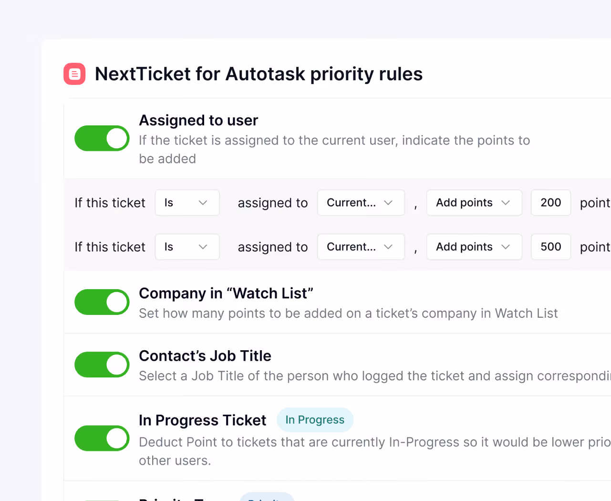Toggle off Contact's Job Title rule
Image resolution: width=611 pixels, height=501 pixels.
[102, 365]
